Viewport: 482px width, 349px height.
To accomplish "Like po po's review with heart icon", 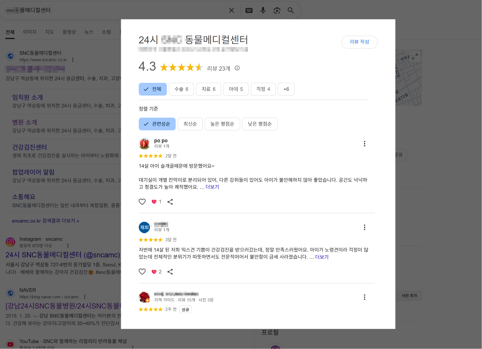I will coord(142,202).
